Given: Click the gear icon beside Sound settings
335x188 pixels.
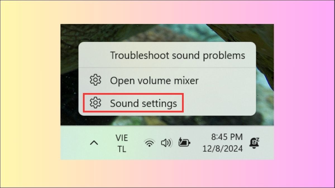Looking at the screenshot, I should [95, 103].
